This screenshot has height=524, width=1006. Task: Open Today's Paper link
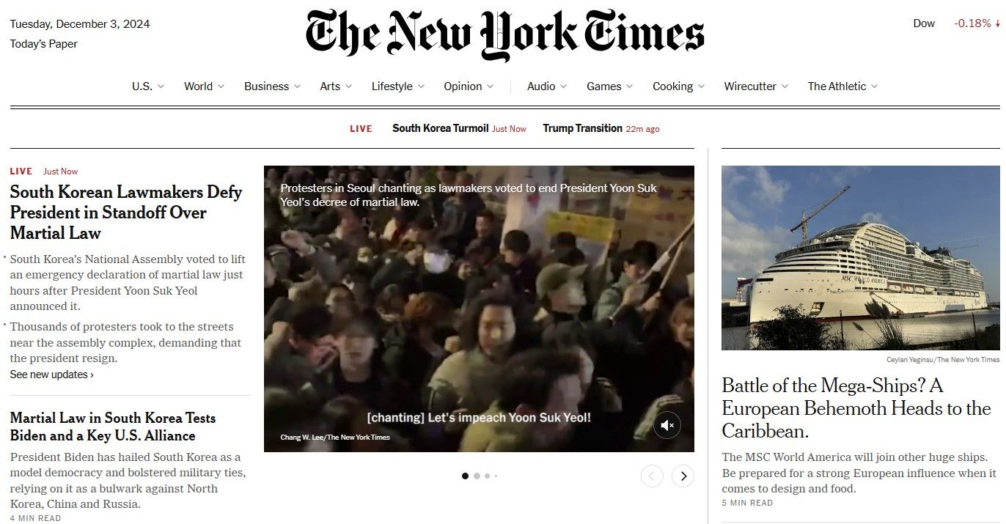43,44
